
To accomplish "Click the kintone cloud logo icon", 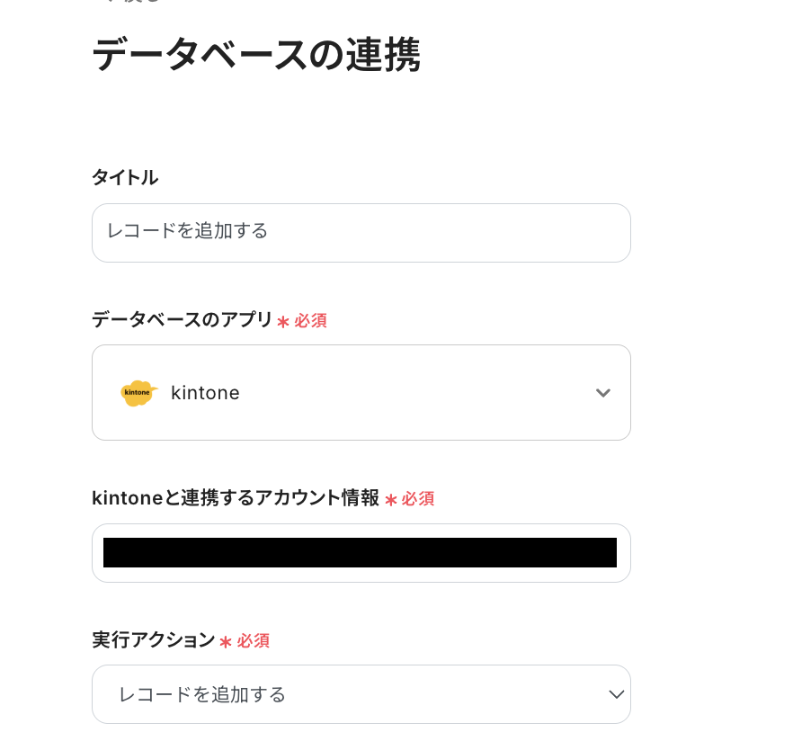I will 138,393.
